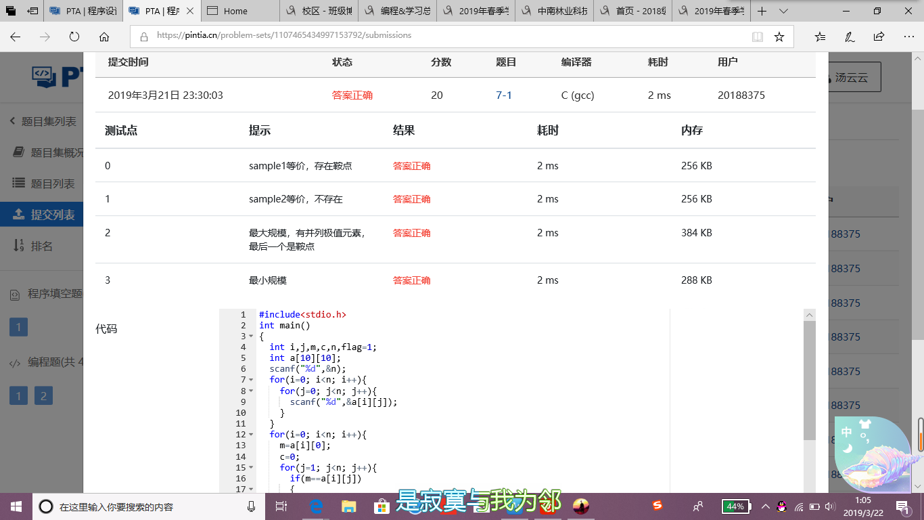Image resolution: width=924 pixels, height=520 pixels.
Task: Click the 提交列表 upload icon in sidebar
Action: click(19, 215)
